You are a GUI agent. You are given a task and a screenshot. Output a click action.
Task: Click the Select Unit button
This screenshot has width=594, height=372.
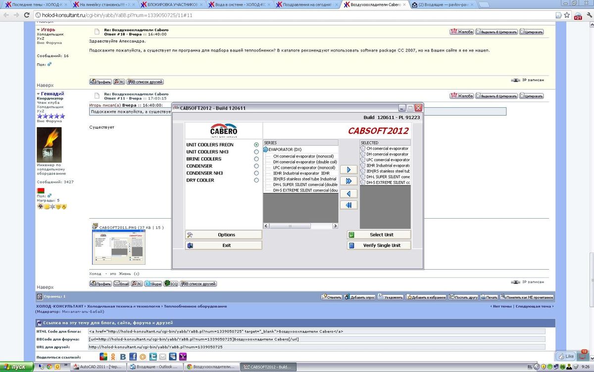(380, 235)
